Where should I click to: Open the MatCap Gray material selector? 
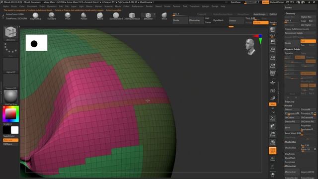[10, 97]
